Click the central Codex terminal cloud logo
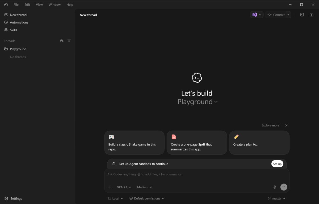 pos(197,78)
